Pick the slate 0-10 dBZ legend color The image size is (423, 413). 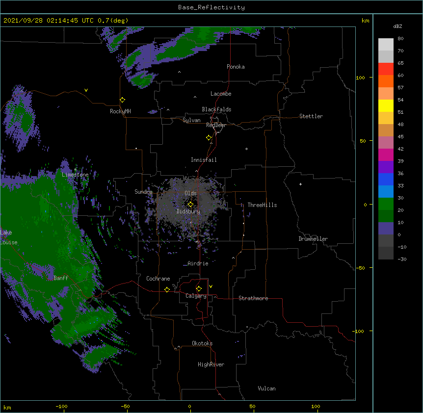click(x=386, y=229)
